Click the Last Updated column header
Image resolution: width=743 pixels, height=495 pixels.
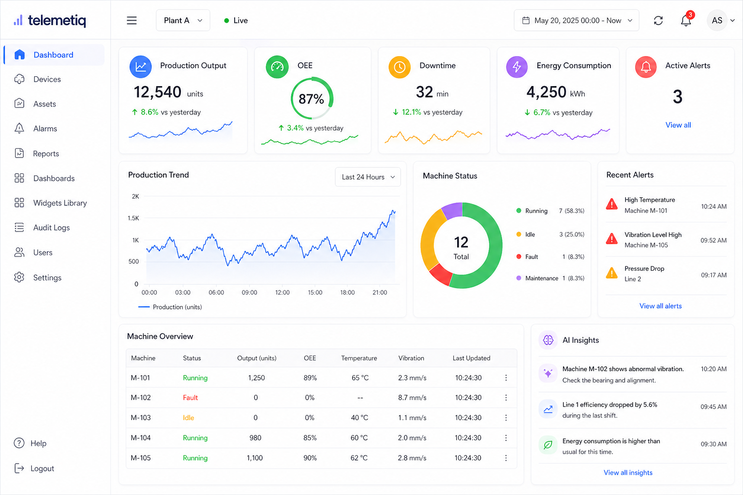[471, 358]
